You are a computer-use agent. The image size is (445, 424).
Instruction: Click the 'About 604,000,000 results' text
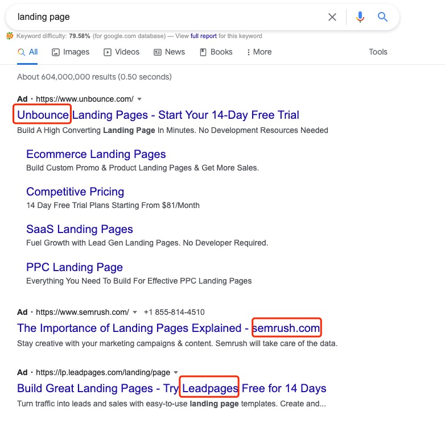[x=94, y=77]
